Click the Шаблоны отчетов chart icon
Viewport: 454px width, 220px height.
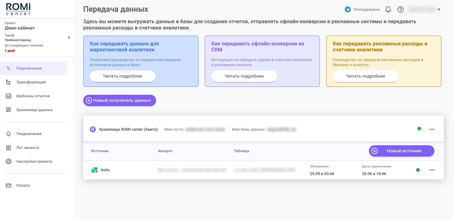(x=8, y=96)
